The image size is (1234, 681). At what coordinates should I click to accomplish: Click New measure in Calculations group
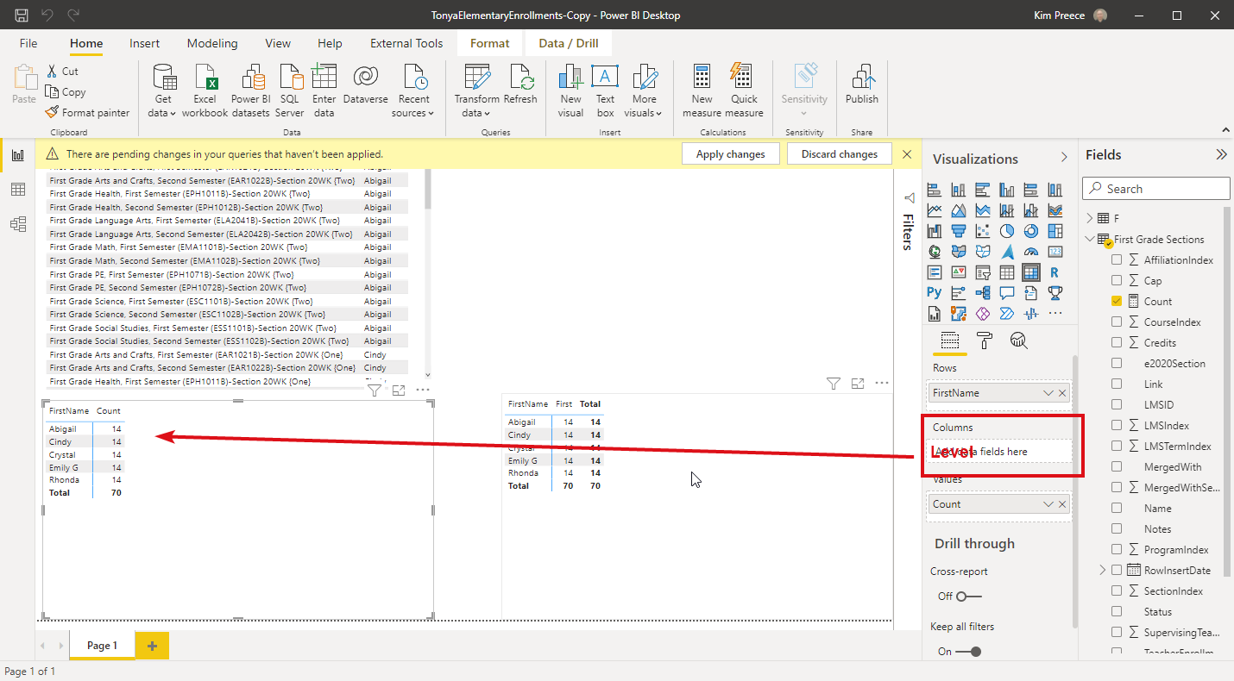pyautogui.click(x=702, y=91)
